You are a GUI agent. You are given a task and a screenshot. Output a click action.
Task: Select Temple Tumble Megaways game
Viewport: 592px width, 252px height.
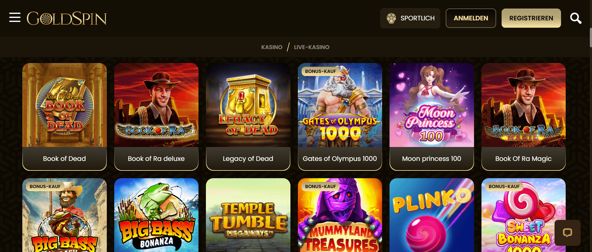click(x=248, y=215)
